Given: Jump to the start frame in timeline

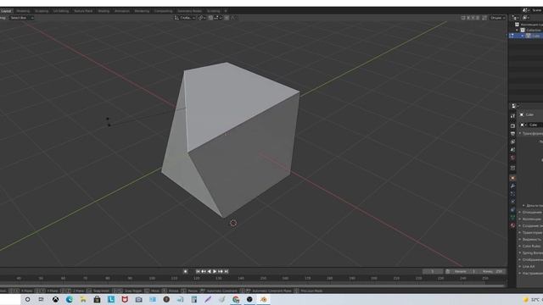Looking at the screenshot, I should tap(198, 271).
